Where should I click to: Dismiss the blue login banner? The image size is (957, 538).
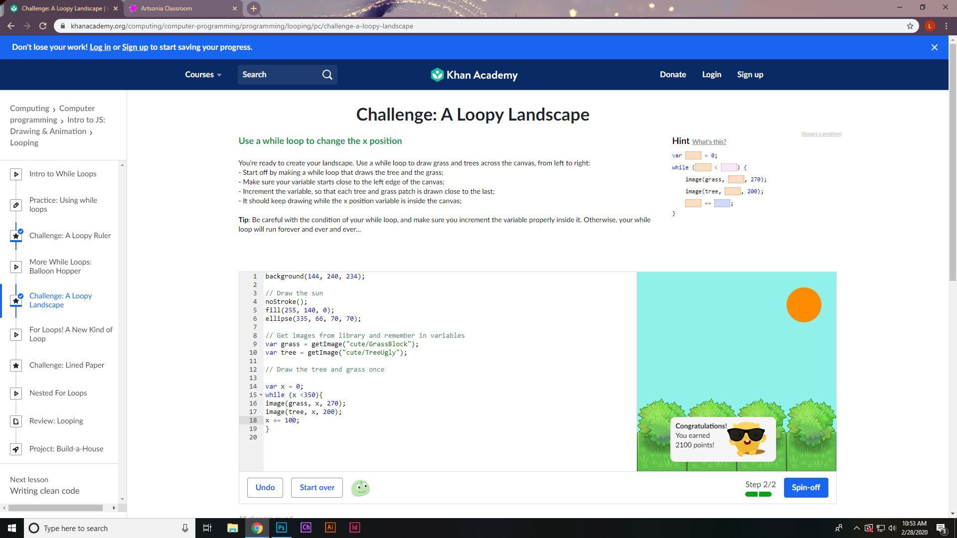[934, 47]
